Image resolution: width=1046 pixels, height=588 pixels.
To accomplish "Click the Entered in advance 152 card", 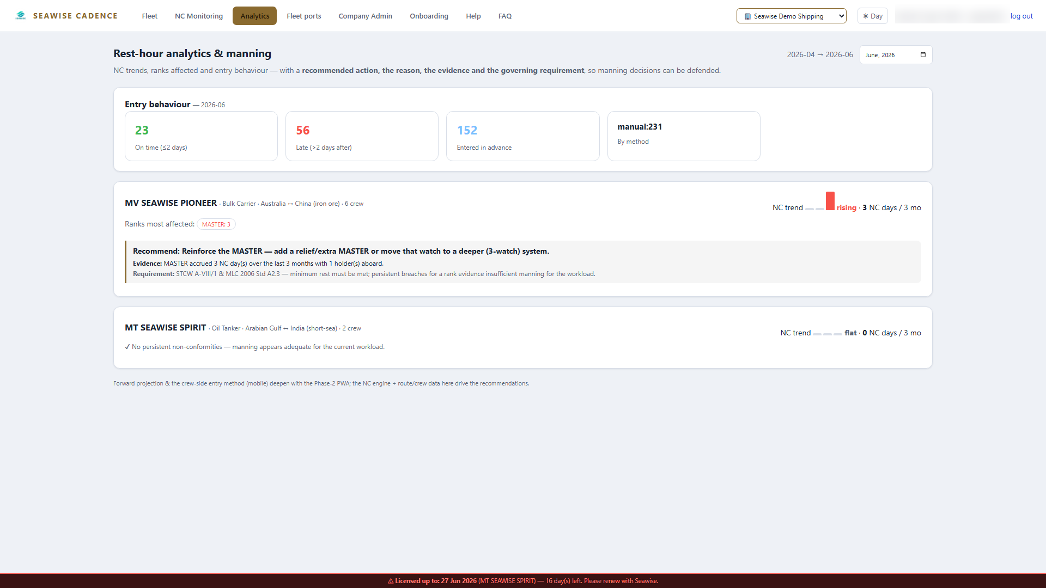I will click(x=522, y=136).
